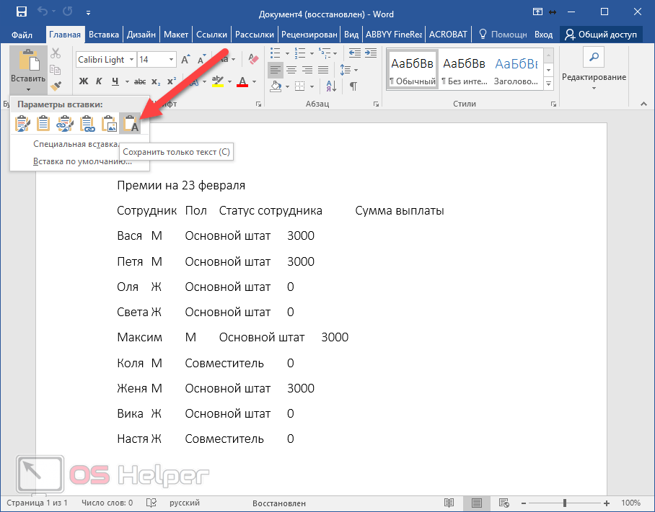Save the document via the floppy disk icon
The image size is (655, 512).
[x=21, y=13]
